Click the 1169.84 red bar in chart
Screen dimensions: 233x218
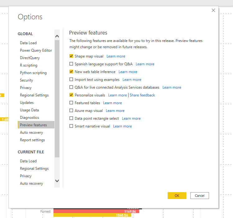[96, 211]
